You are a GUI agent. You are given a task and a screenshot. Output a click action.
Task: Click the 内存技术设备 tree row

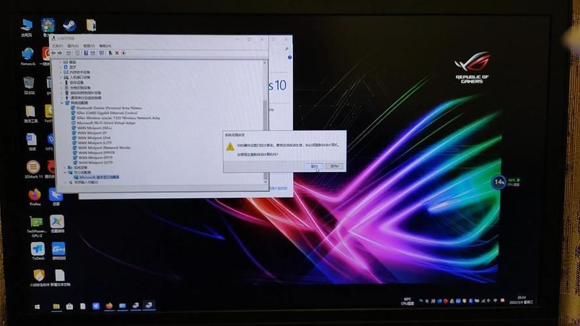point(77,72)
